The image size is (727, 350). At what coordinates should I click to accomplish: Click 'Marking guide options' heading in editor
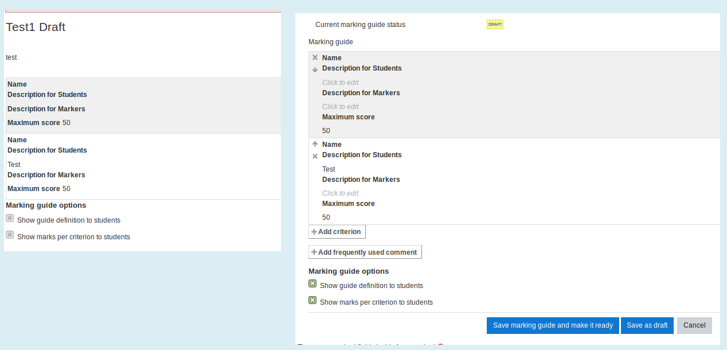[x=349, y=271]
